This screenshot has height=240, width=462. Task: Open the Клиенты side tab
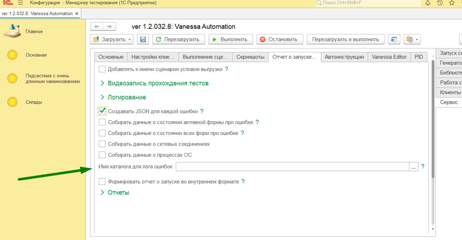point(449,92)
